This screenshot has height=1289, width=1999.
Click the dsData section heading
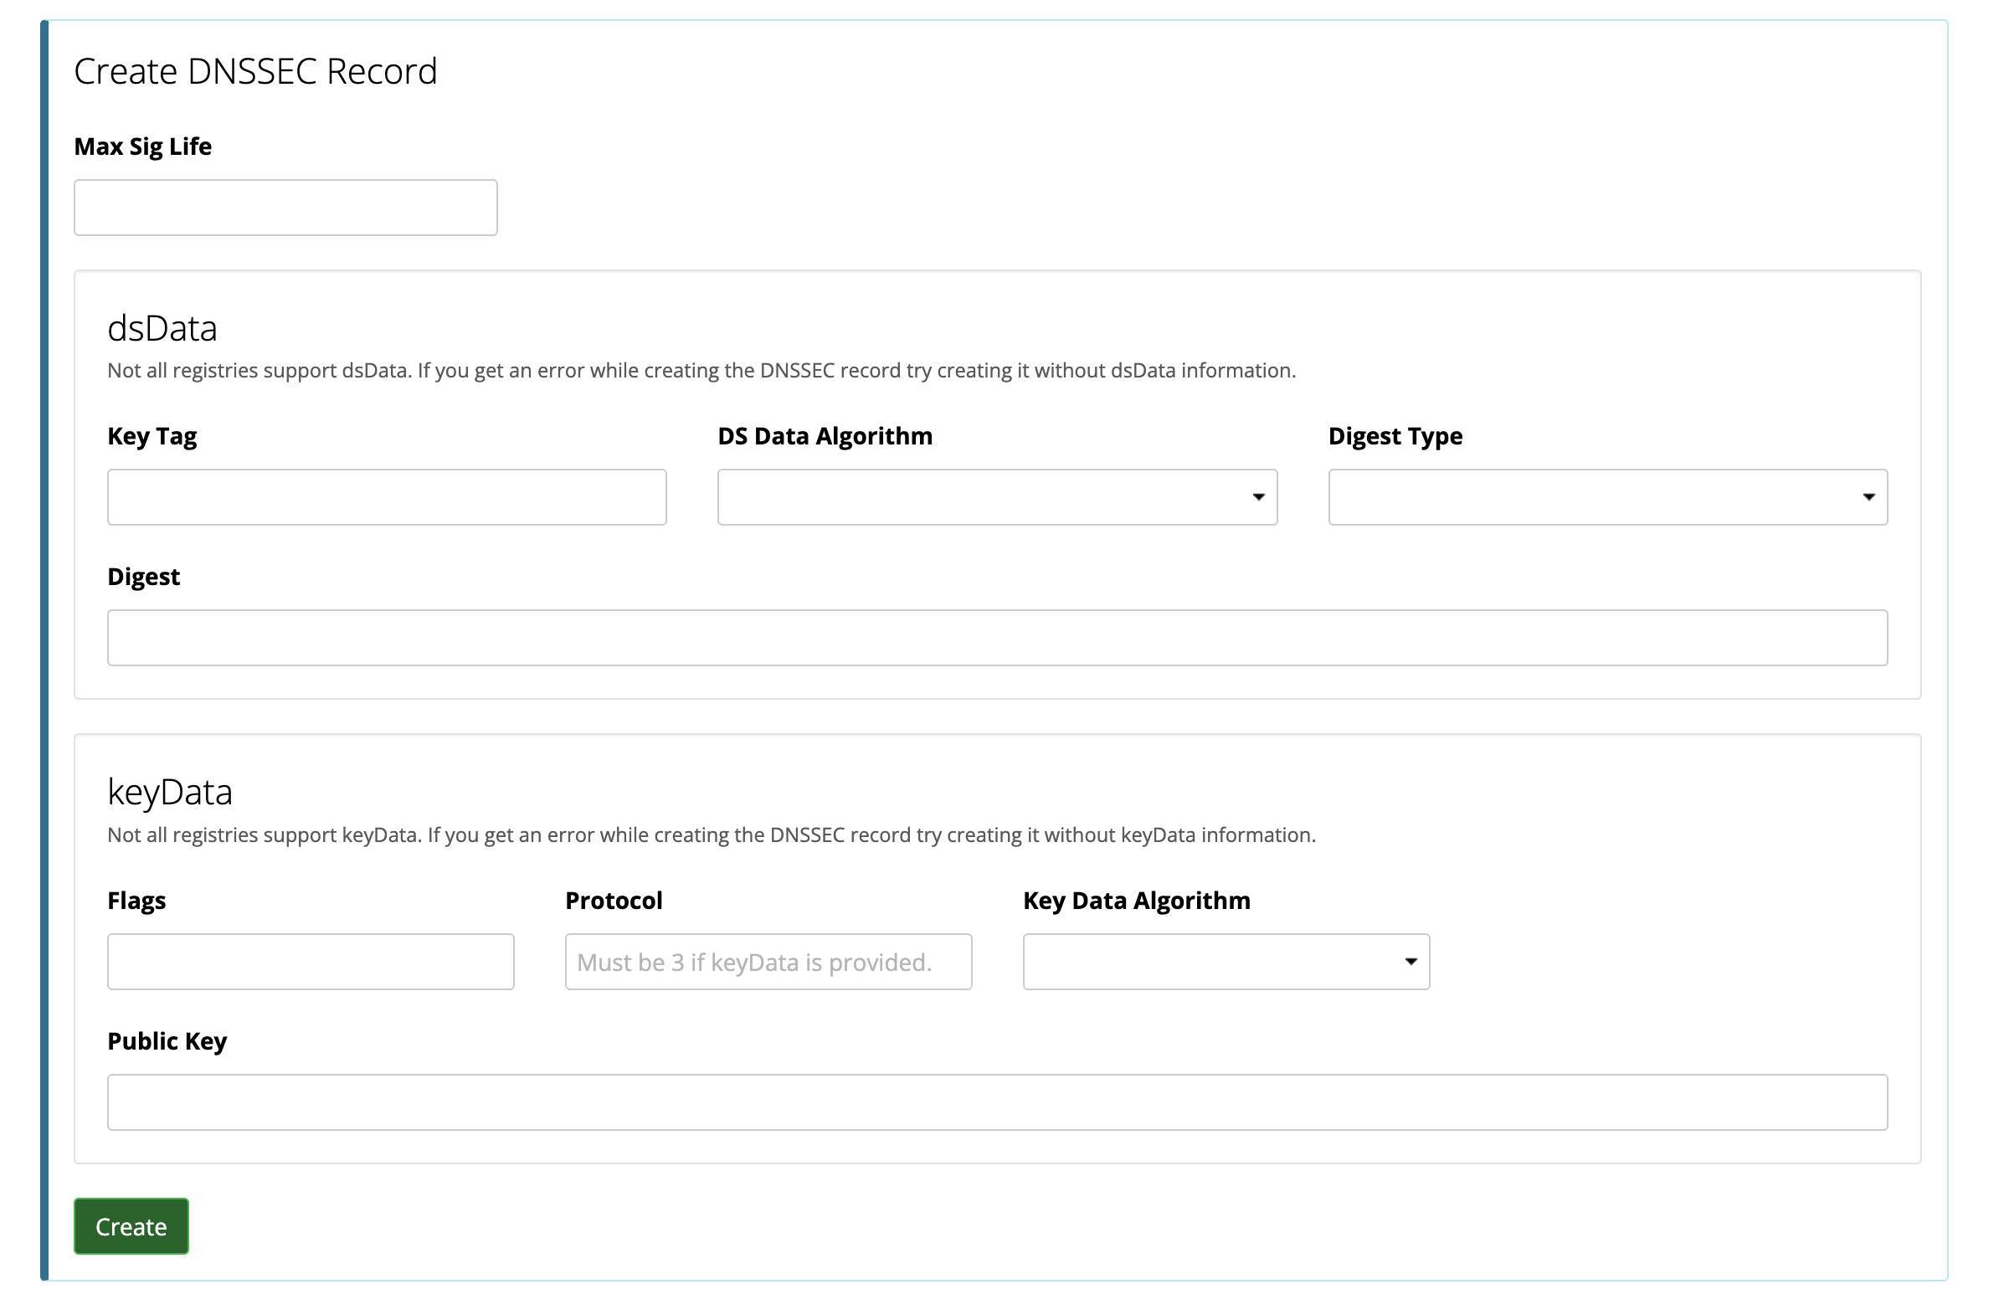162,328
